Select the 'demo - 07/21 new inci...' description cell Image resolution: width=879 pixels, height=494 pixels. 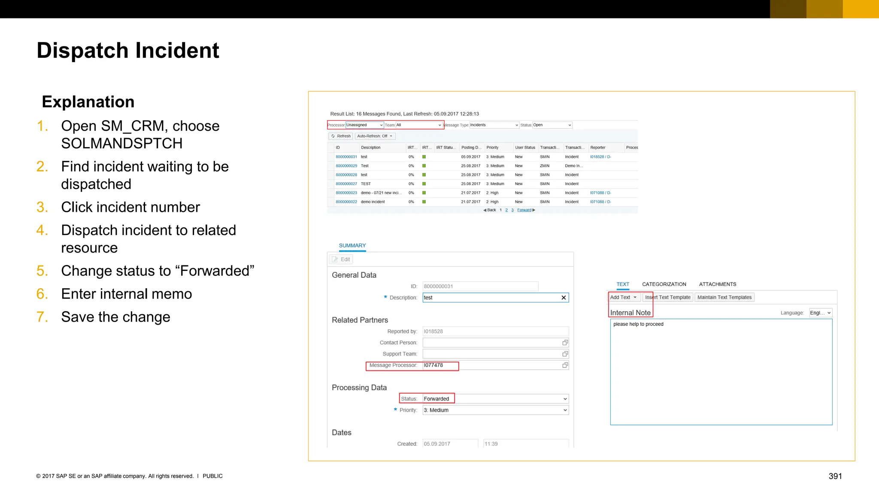pos(381,193)
